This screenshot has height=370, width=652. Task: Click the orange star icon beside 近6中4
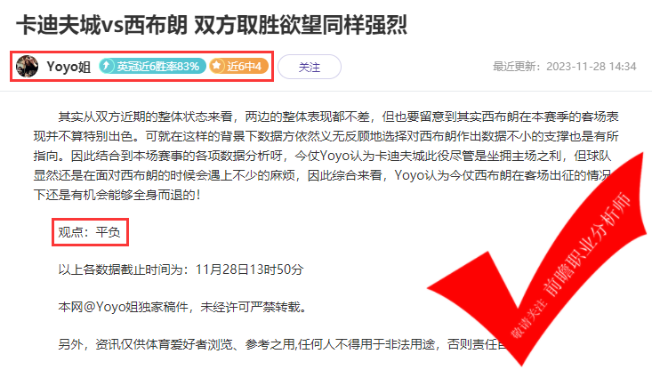(216, 66)
